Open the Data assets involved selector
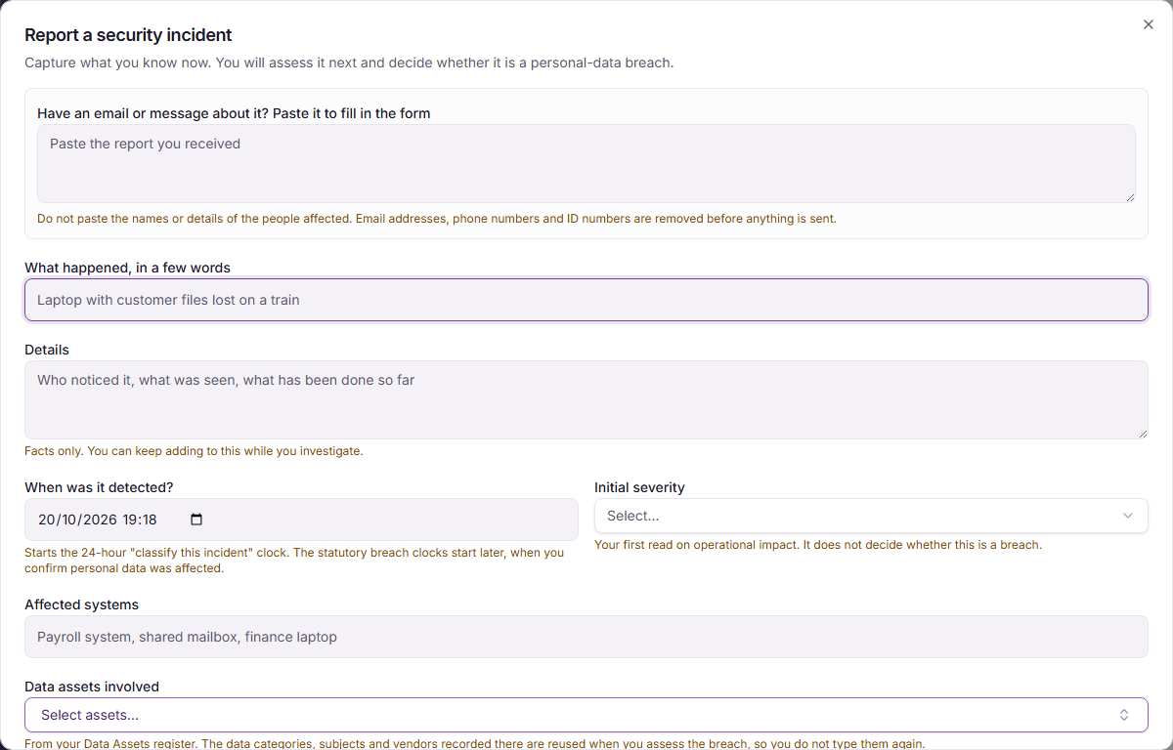 coord(586,715)
